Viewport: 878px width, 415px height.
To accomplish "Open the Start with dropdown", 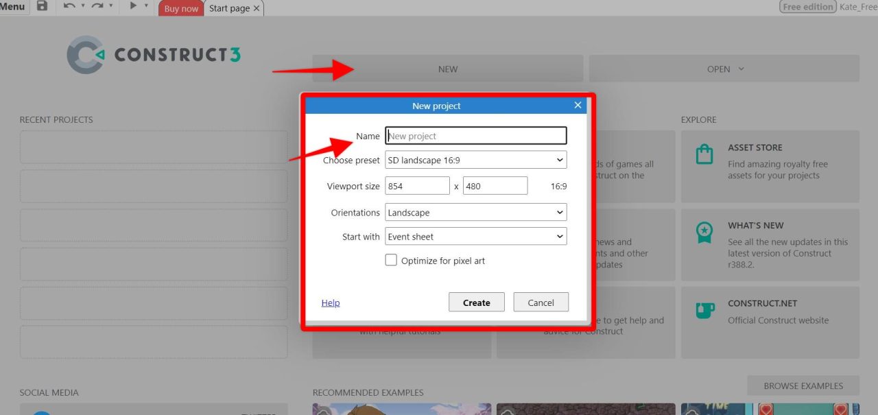I will point(475,236).
